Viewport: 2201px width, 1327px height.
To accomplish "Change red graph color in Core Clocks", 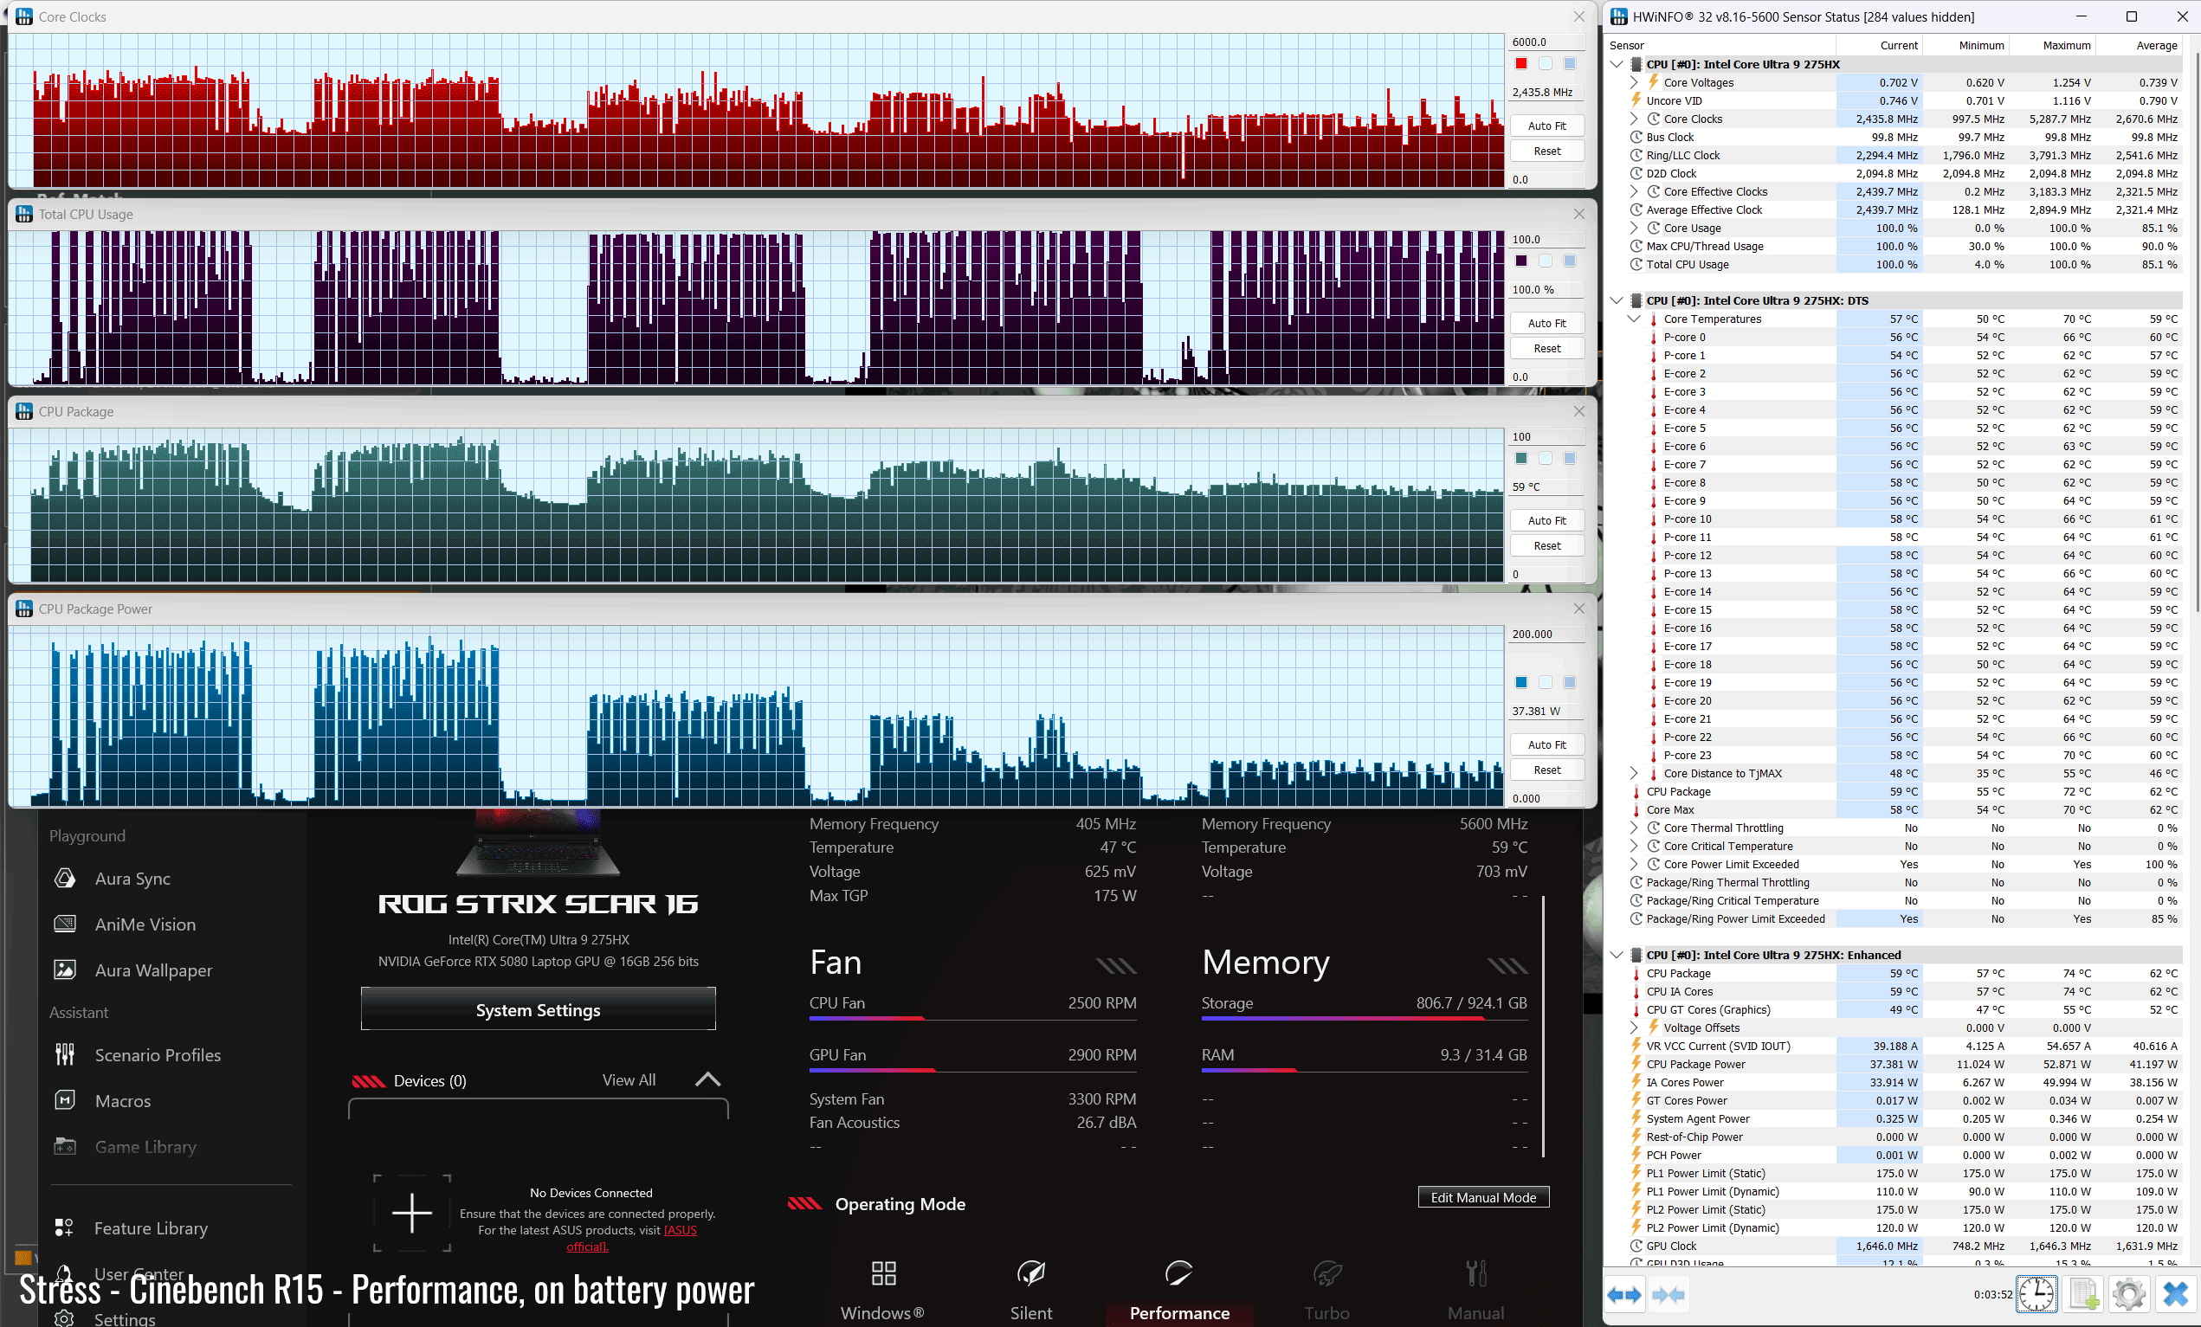I will coord(1521,63).
